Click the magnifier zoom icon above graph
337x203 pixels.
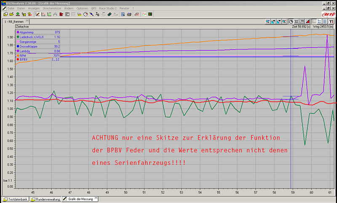[267, 21]
